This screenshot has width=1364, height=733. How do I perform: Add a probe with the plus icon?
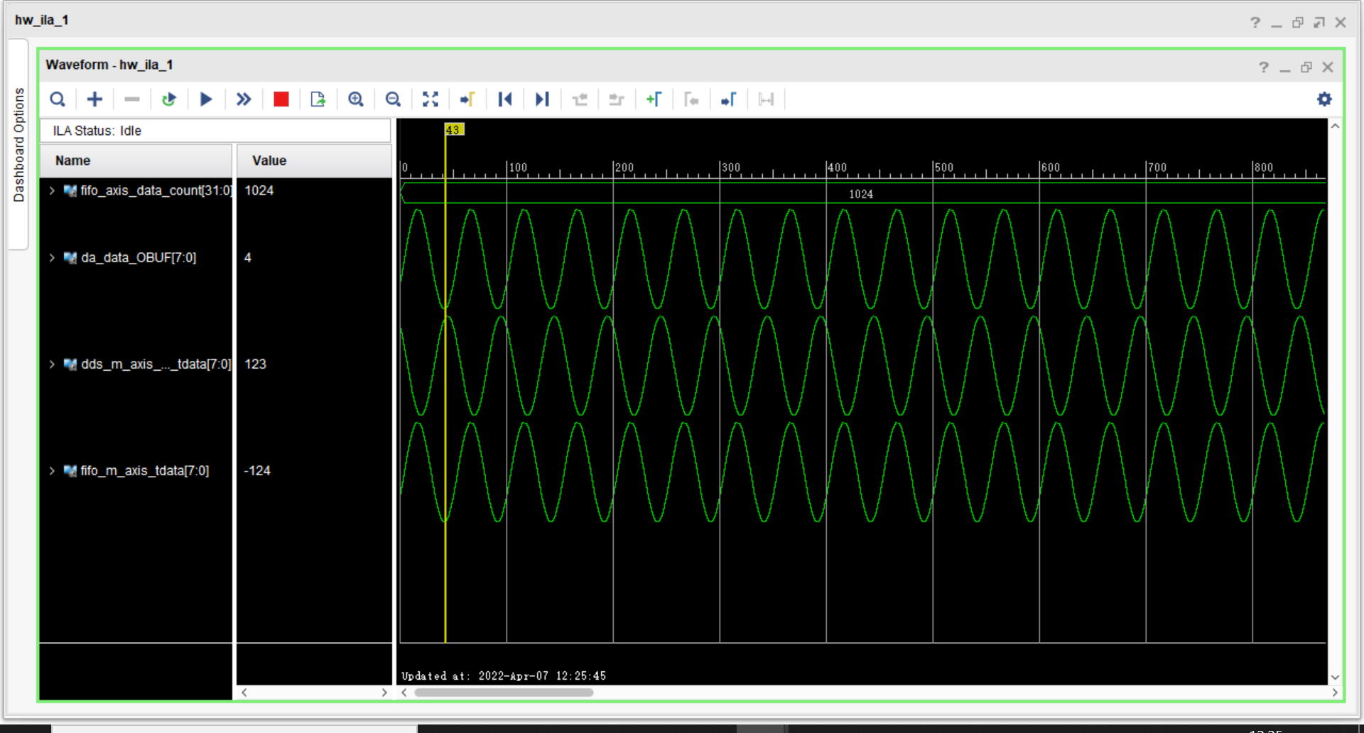tap(94, 99)
